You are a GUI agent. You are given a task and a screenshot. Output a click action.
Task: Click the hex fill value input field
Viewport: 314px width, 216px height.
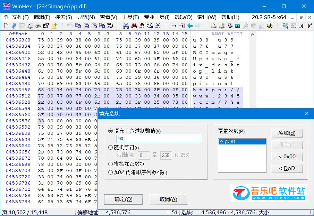tap(159, 139)
